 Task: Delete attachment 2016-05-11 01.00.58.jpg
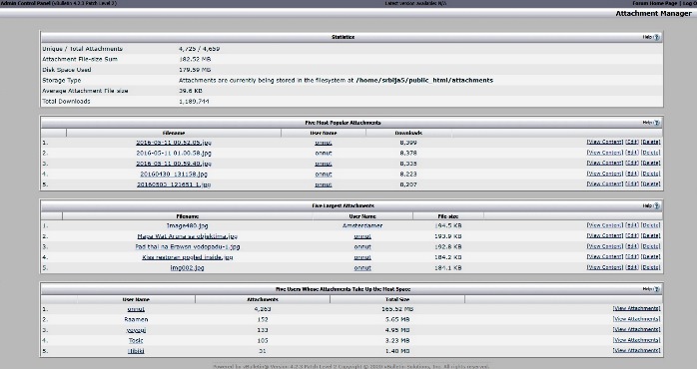650,153
